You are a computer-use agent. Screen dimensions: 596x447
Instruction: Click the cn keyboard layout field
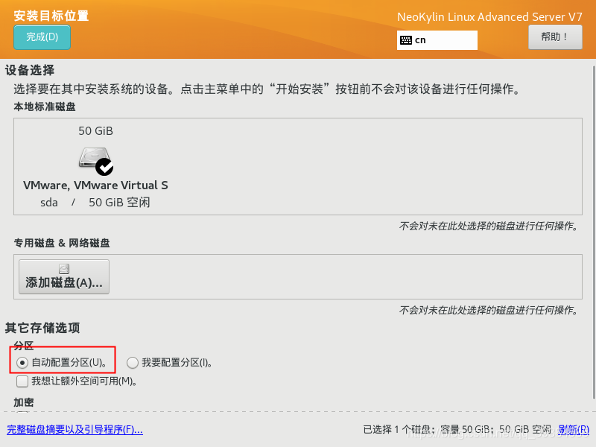[437, 40]
